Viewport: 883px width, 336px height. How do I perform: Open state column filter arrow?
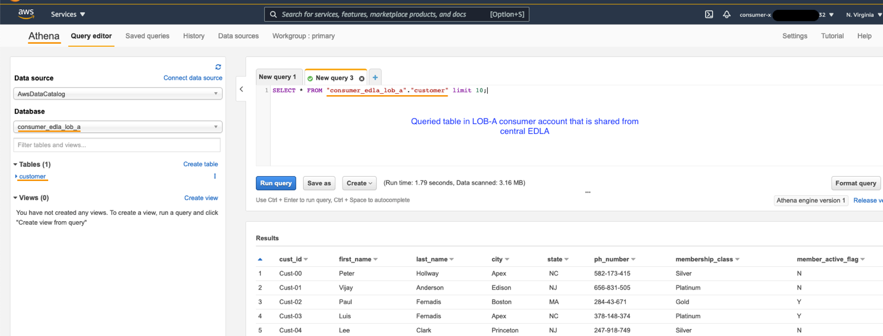click(x=566, y=259)
